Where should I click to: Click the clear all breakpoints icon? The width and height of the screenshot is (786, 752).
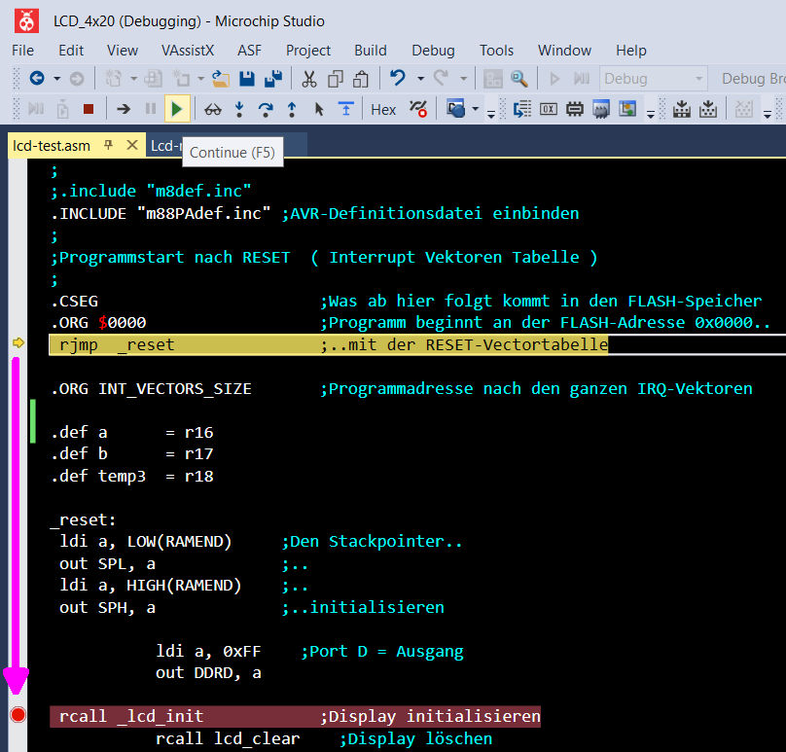(418, 109)
